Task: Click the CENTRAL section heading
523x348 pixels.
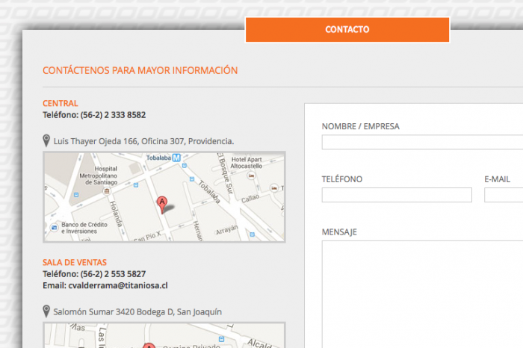Action: (x=61, y=103)
